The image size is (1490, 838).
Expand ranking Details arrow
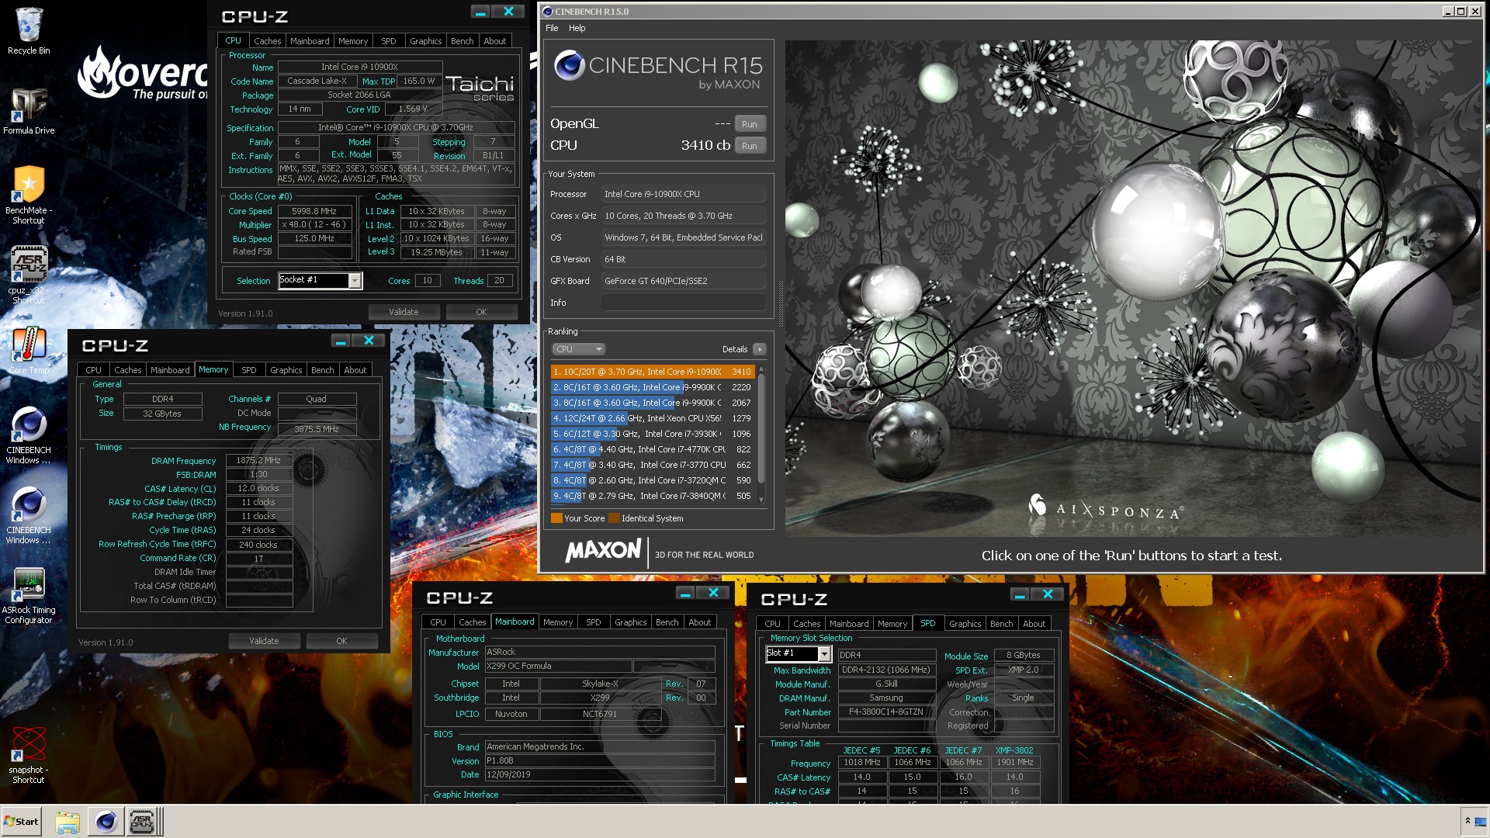760,349
